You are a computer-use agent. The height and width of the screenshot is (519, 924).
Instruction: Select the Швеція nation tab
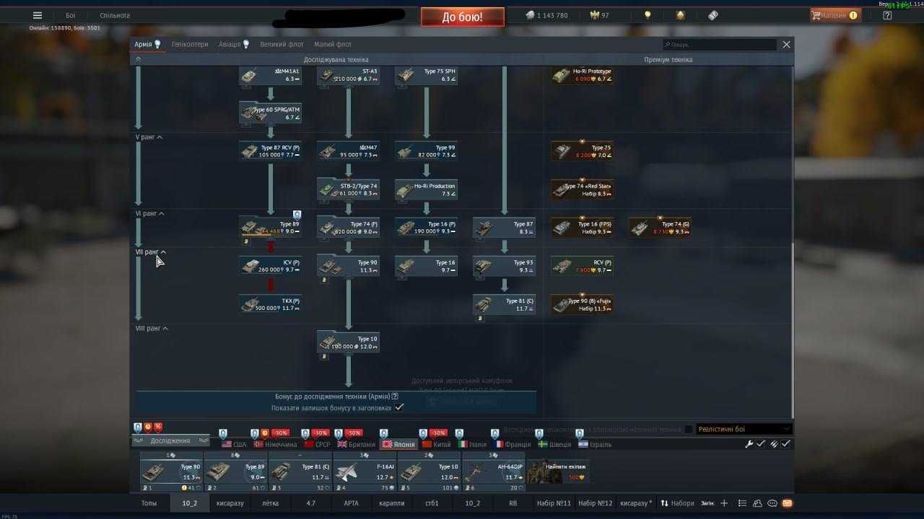click(x=554, y=444)
